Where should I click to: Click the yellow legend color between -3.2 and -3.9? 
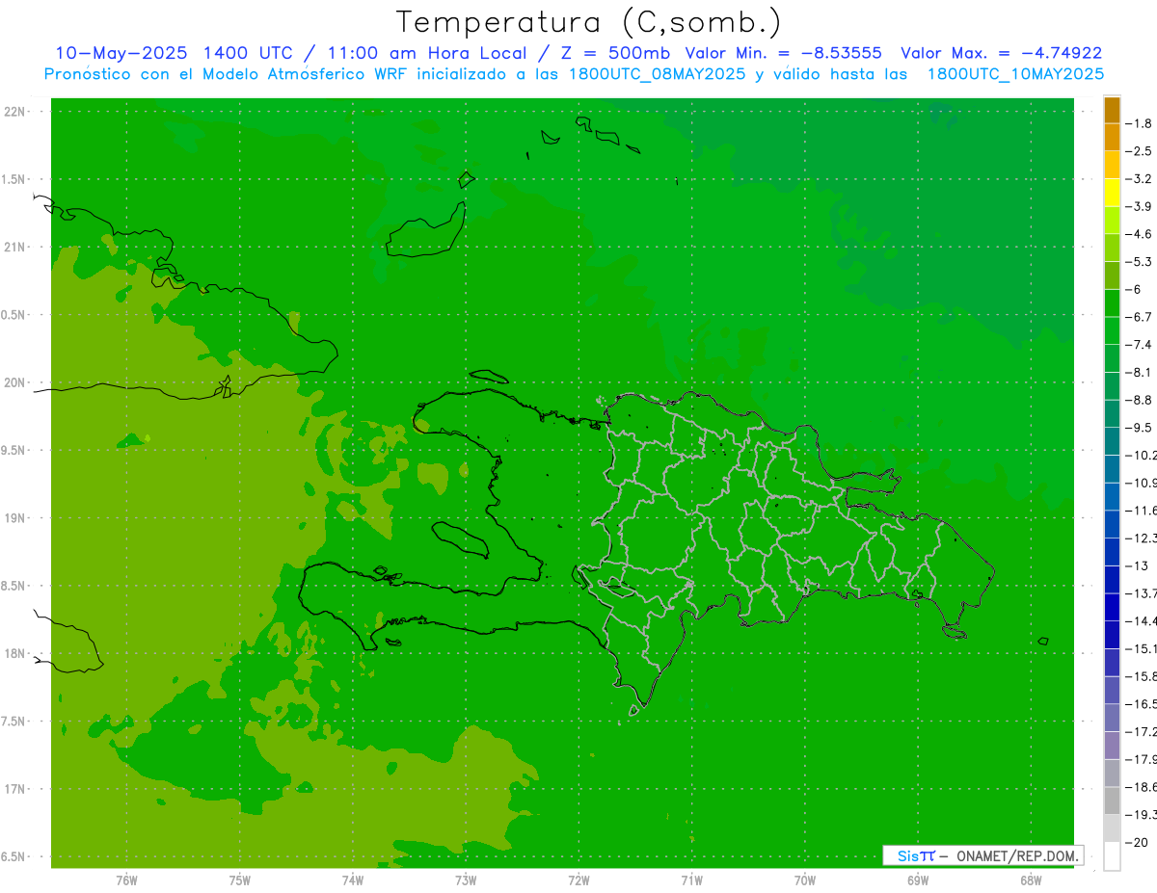coord(1112,193)
